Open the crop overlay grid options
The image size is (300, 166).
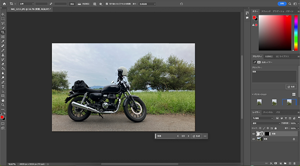[x=94, y=4]
